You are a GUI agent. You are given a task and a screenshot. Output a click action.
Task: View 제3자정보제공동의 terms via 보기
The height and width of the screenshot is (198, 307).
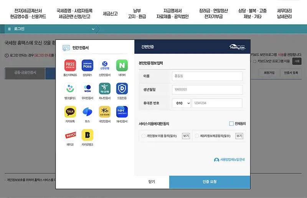(x=239, y=136)
